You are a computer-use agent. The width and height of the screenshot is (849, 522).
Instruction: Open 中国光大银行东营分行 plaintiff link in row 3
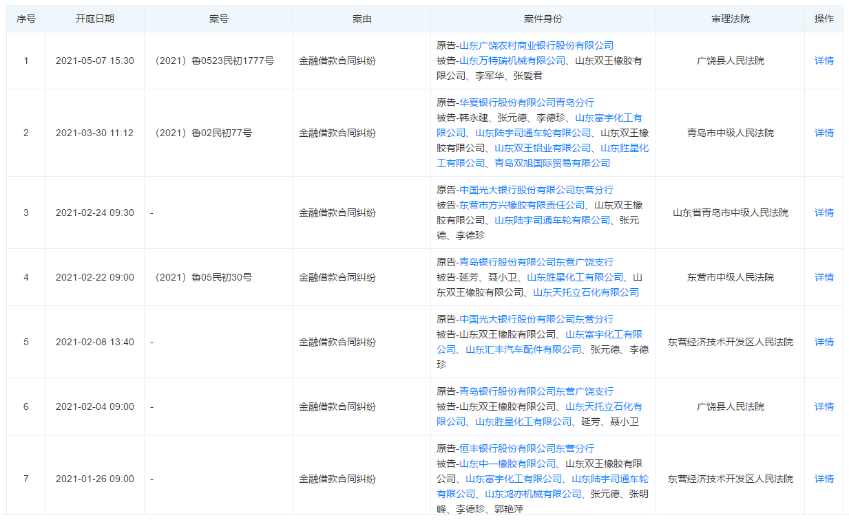pos(536,190)
